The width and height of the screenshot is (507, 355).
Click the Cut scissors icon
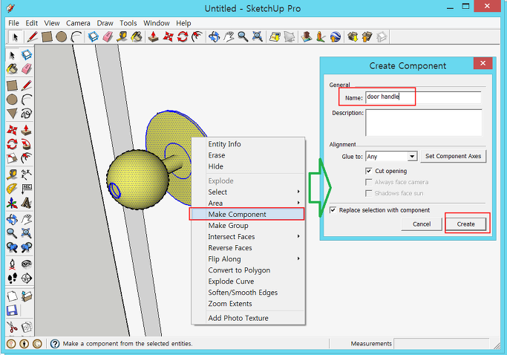12,328
